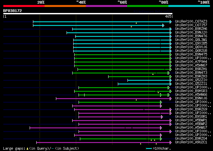Click the yellow gap marker under the UniRef100_B9N4T3 bar
Image resolution: width=213 pixels, height=151 pixels.
tap(153, 74)
